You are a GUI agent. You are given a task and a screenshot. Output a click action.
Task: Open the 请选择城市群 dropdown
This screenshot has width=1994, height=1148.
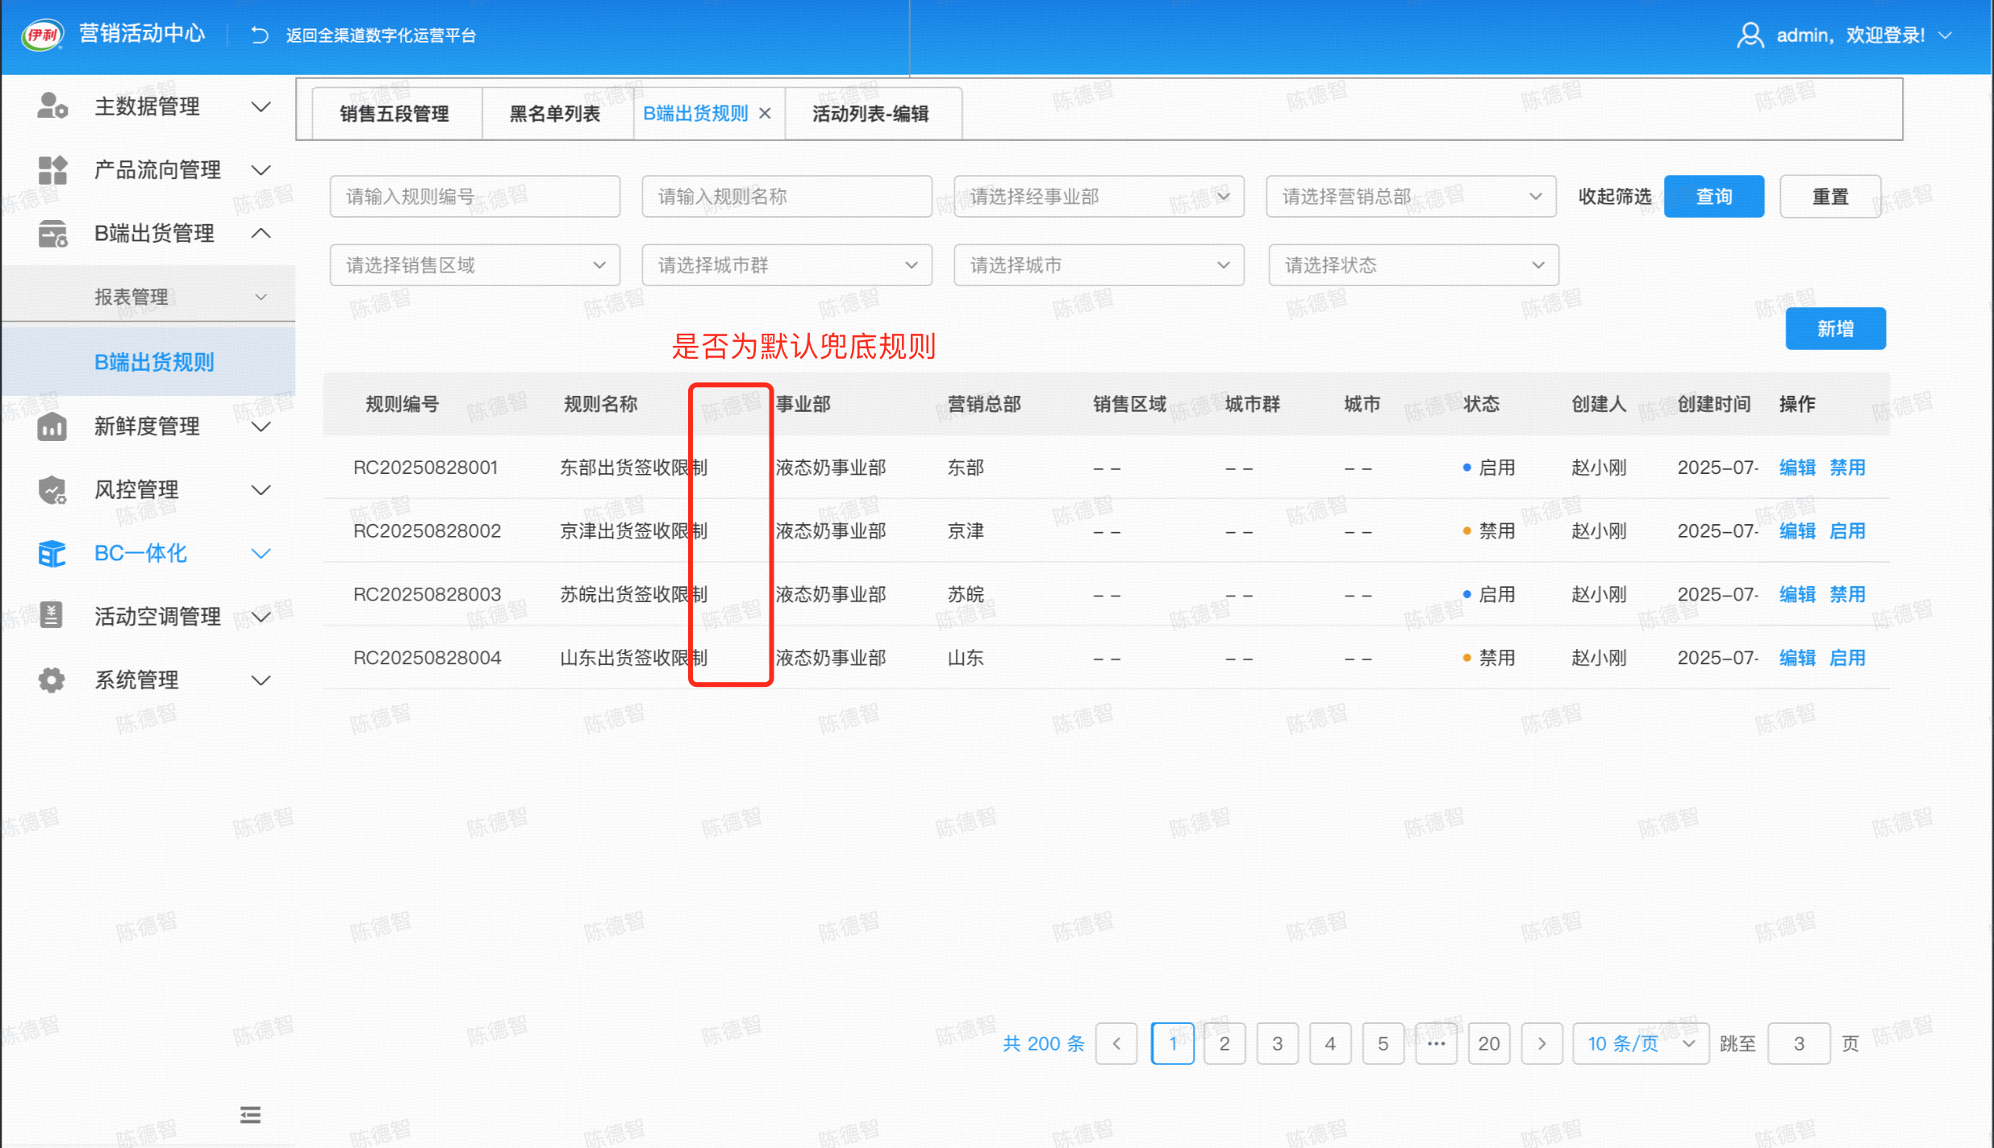pyautogui.click(x=786, y=265)
